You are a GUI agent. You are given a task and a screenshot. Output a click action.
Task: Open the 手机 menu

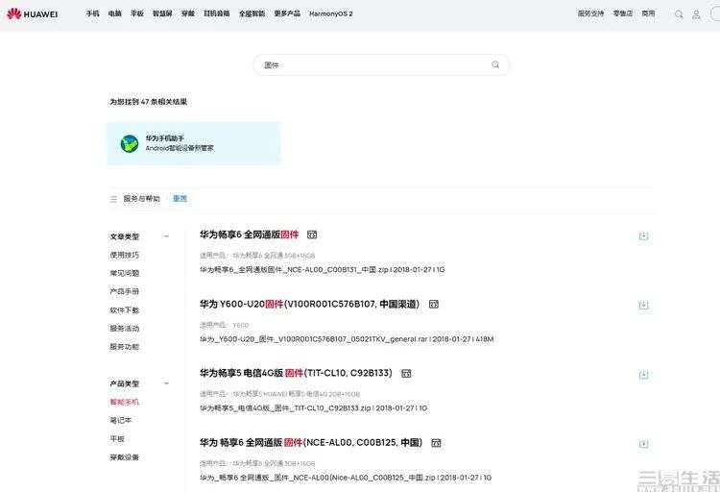coord(93,13)
